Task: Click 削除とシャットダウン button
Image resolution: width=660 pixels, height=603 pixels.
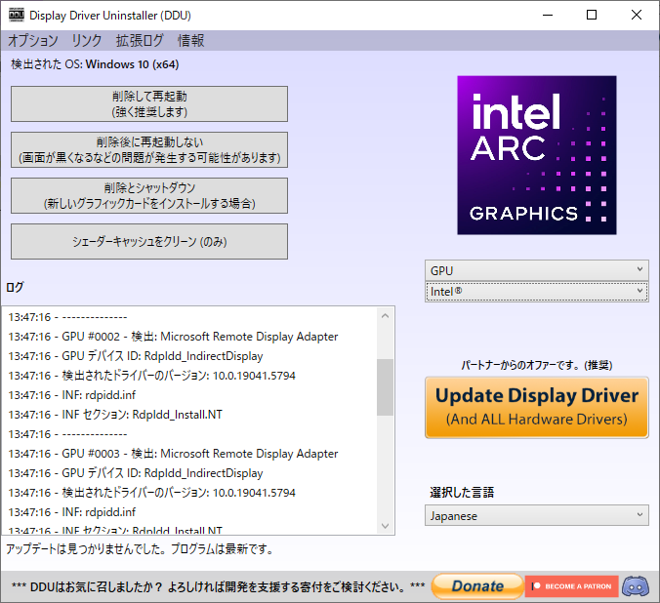Action: pyautogui.click(x=149, y=196)
